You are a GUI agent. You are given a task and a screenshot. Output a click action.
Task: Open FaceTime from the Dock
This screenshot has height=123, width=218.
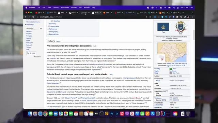(x=71, y=114)
